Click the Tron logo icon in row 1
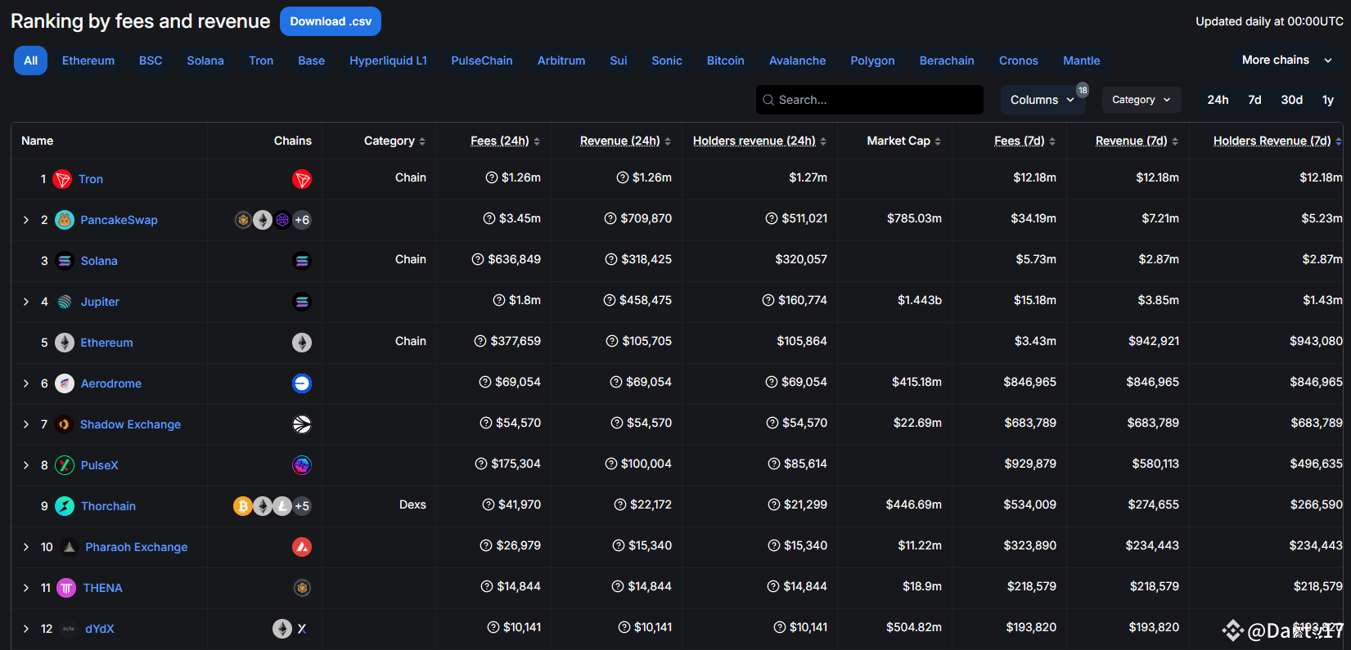 [x=62, y=179]
